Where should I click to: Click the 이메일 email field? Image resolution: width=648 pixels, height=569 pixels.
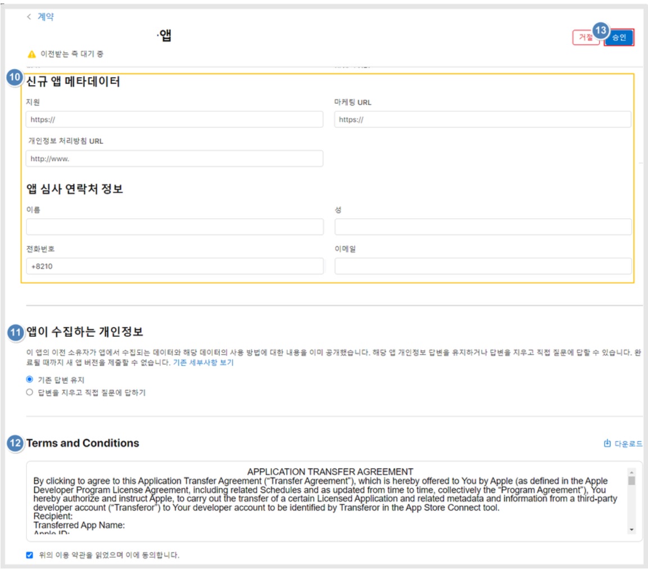click(483, 267)
